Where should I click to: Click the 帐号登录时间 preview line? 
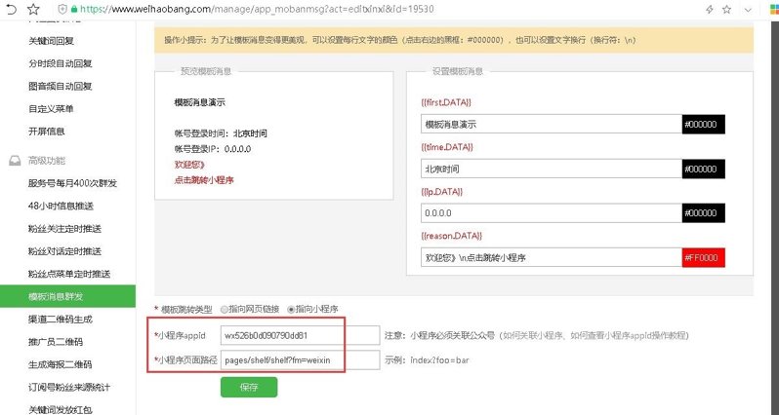(221, 133)
